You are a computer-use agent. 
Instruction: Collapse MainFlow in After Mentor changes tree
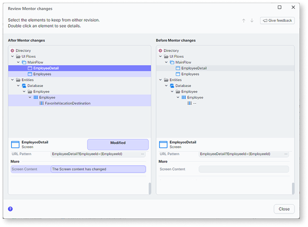18,62
